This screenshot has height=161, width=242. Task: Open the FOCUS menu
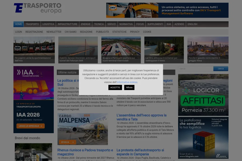pyautogui.click(x=140, y=24)
